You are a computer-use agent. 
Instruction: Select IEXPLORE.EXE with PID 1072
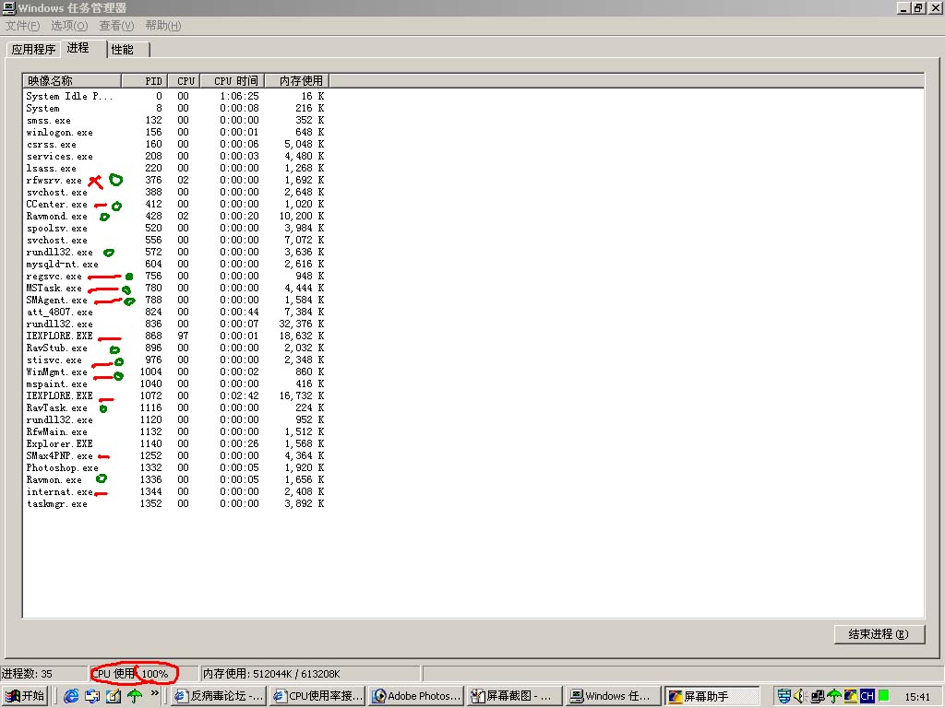click(x=175, y=395)
